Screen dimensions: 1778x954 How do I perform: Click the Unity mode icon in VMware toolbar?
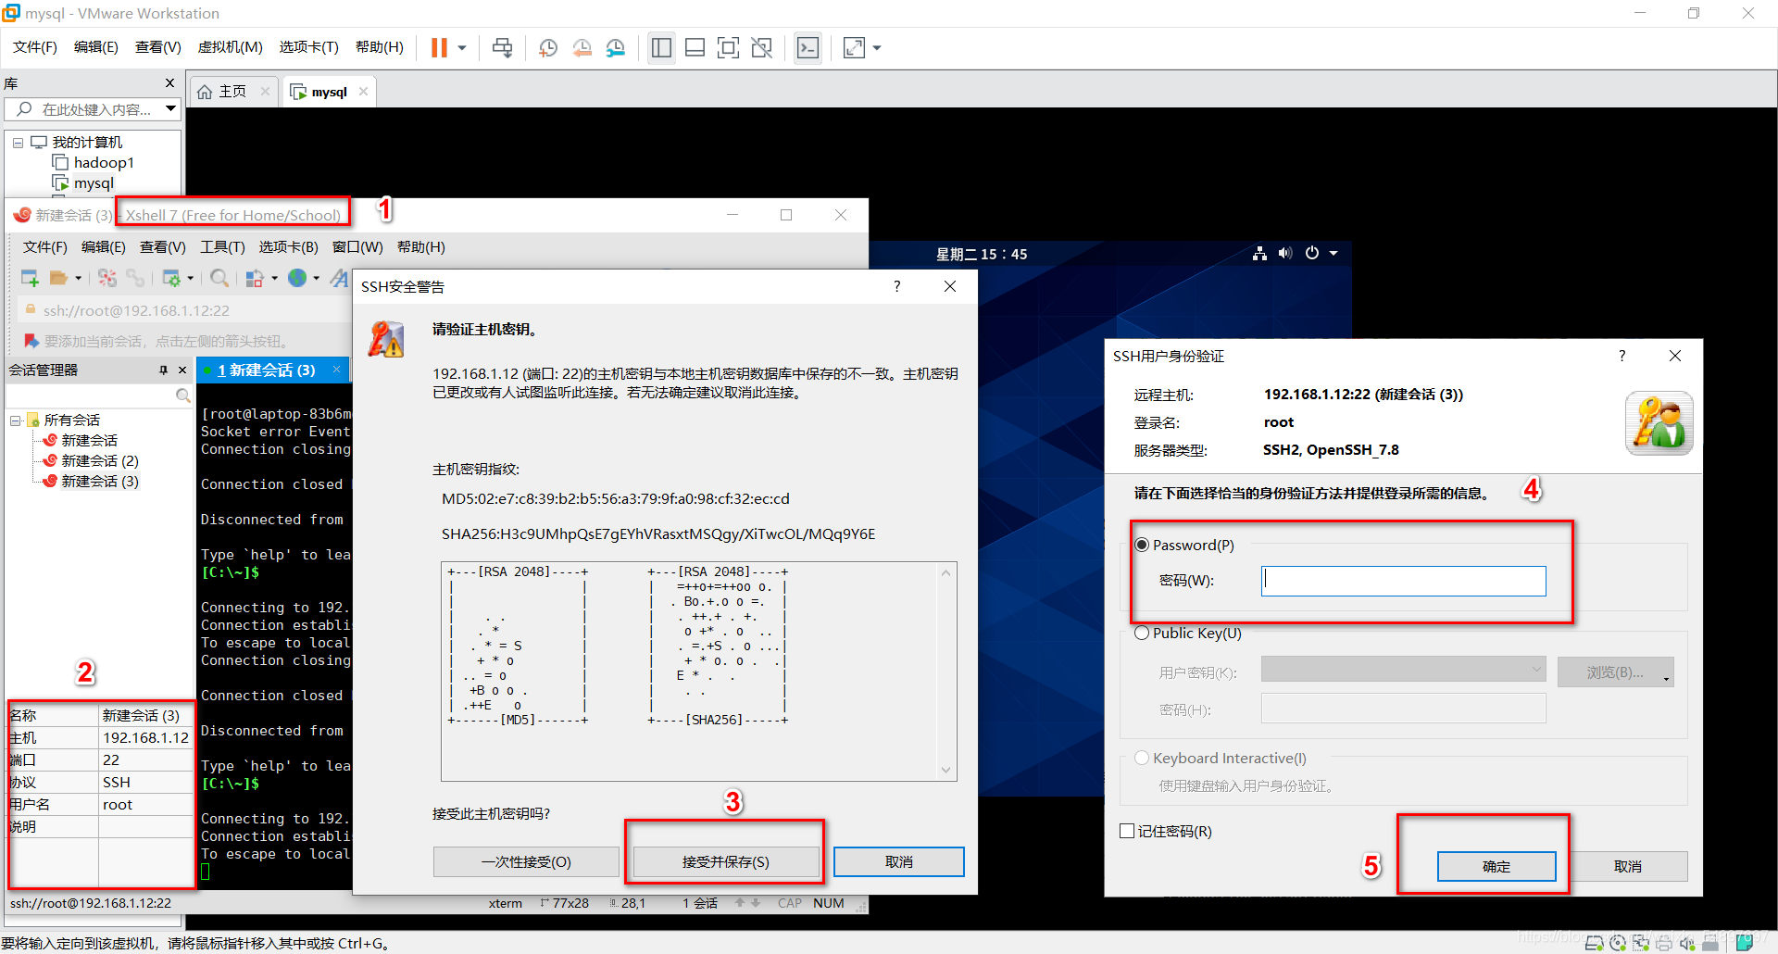762,48
